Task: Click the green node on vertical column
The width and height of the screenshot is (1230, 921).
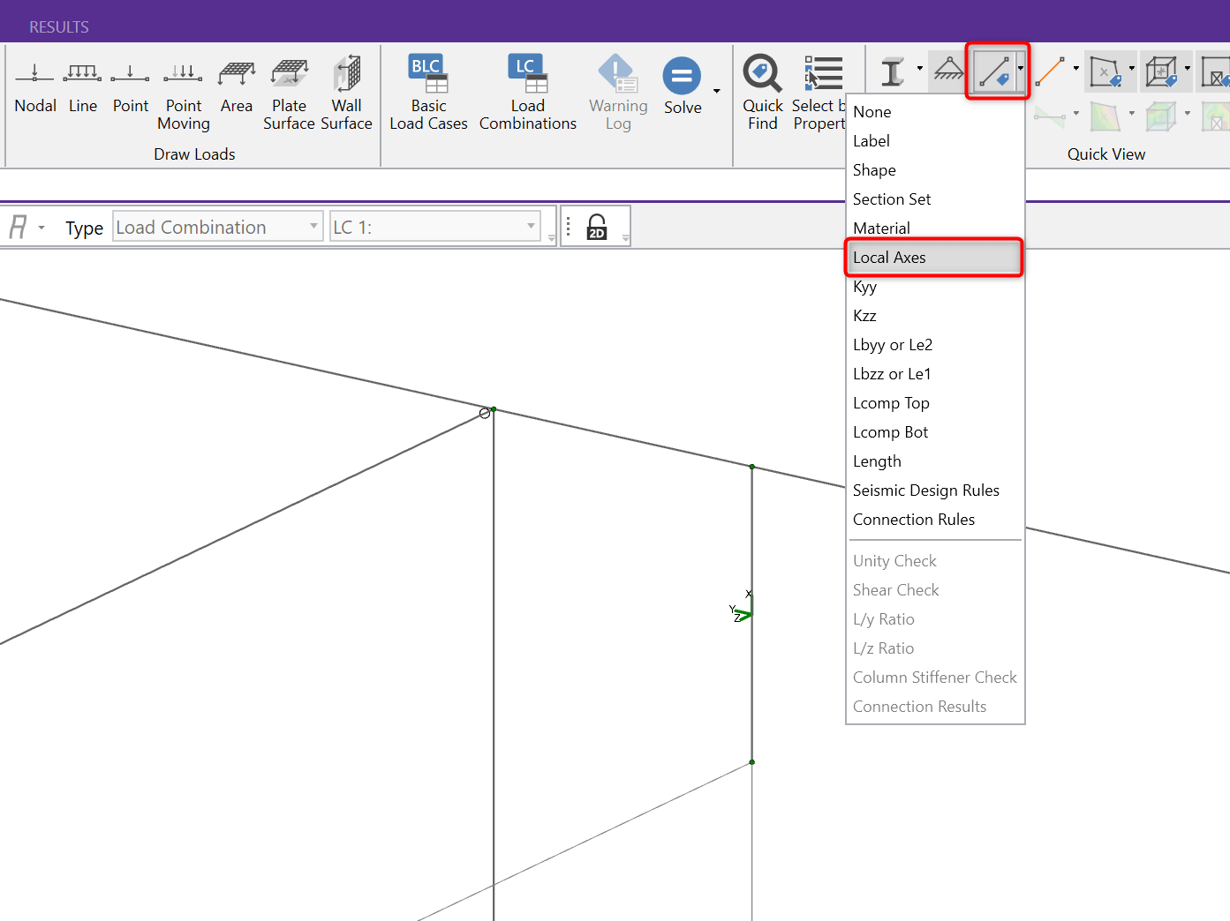Action: coord(752,467)
